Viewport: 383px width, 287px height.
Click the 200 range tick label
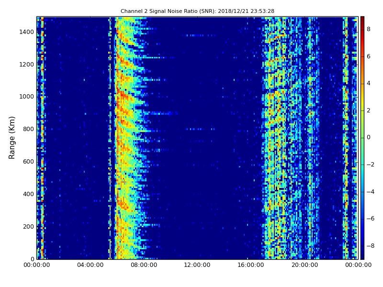(x=28, y=226)
